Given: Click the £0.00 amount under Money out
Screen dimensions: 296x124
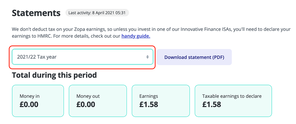Looking at the screenshot, I should point(86,104).
